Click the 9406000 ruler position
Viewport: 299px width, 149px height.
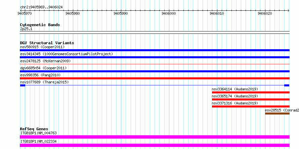pos(169,13)
